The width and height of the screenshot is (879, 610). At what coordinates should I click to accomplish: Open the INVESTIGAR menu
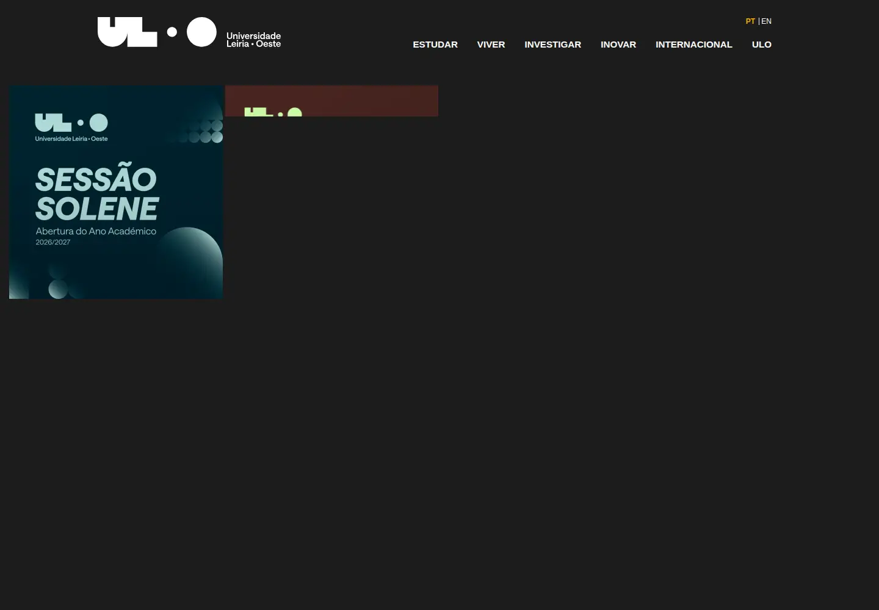552,45
